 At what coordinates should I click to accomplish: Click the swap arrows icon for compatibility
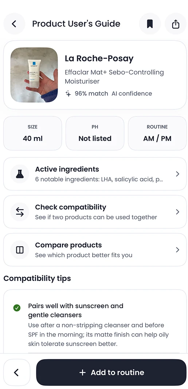coord(20,212)
